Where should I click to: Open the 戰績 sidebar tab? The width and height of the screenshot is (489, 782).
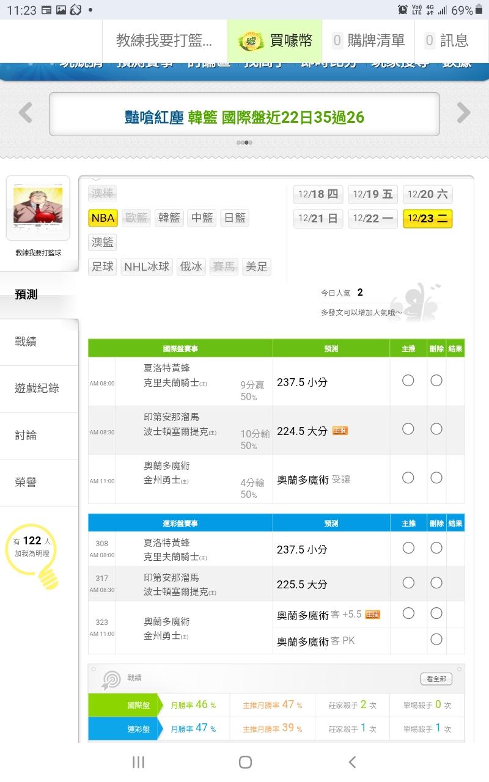pyautogui.click(x=39, y=342)
